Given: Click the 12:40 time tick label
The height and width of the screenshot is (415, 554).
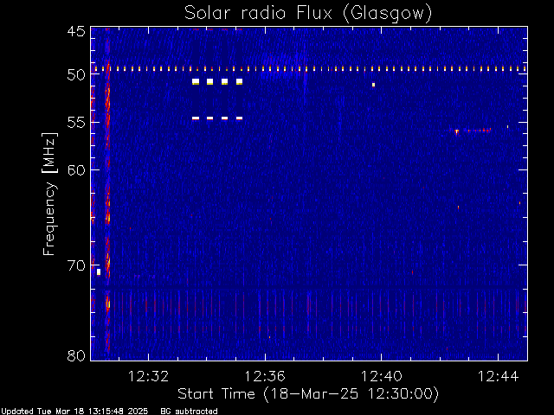Looking at the screenshot, I should (x=382, y=376).
